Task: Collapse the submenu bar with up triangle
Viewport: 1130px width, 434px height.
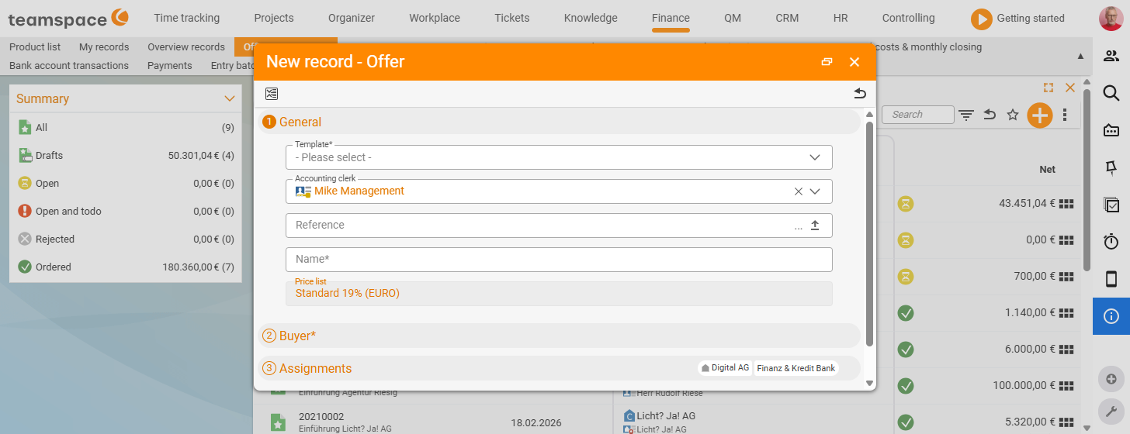Action: pyautogui.click(x=1080, y=56)
